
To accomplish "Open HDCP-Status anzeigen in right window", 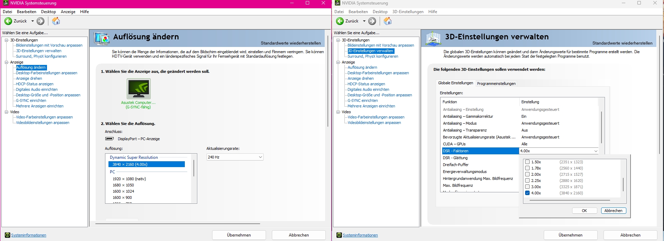I will click(366, 84).
